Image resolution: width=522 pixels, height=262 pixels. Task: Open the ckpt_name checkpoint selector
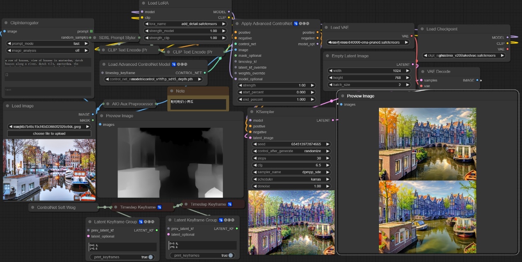tap(464, 55)
